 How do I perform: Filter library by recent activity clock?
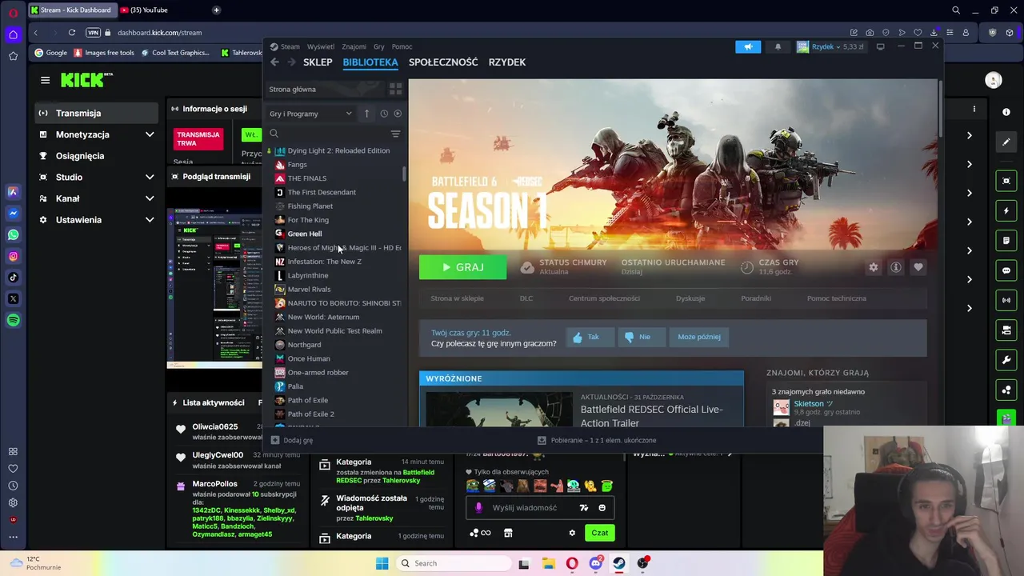tap(384, 114)
